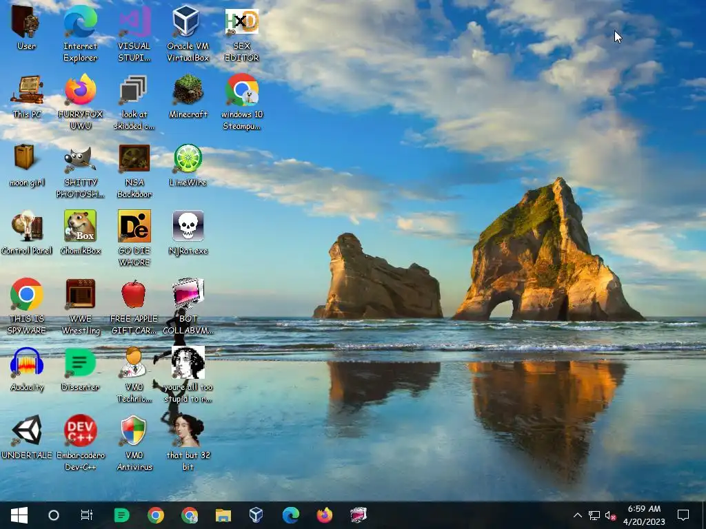Open the clock showing 6:59 AM

pos(645,515)
